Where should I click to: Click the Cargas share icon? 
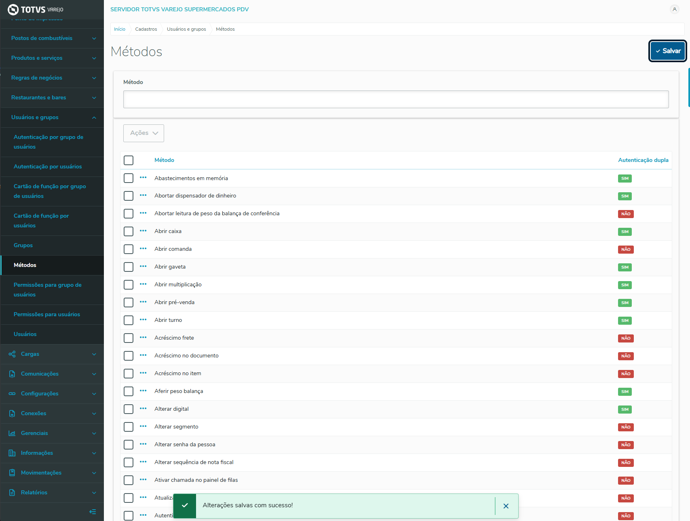(12, 354)
